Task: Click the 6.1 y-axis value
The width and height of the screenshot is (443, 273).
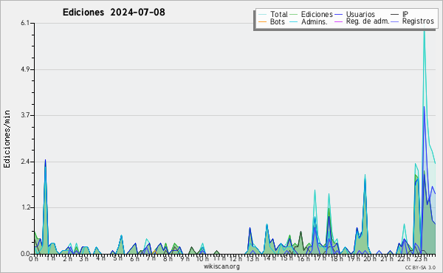Action: (25, 23)
